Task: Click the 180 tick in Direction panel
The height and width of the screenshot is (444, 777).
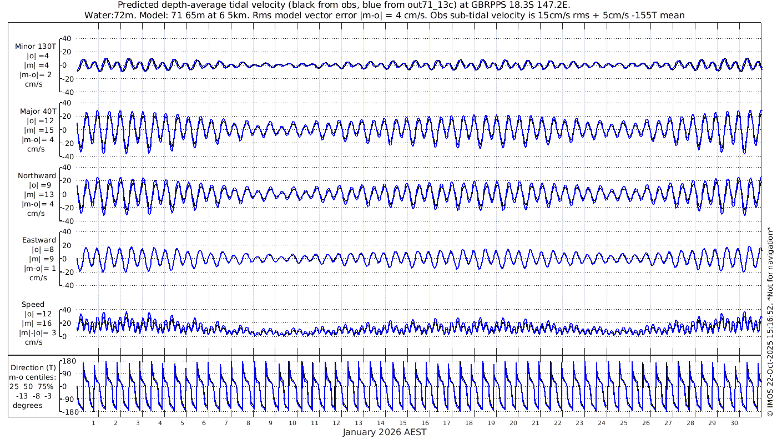Action: (x=69, y=361)
